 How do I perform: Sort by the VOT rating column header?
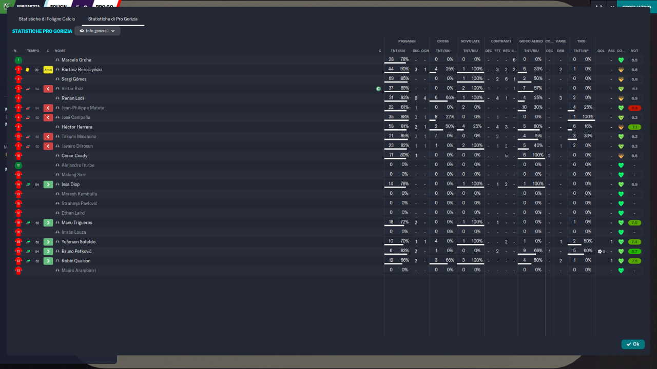coord(634,51)
